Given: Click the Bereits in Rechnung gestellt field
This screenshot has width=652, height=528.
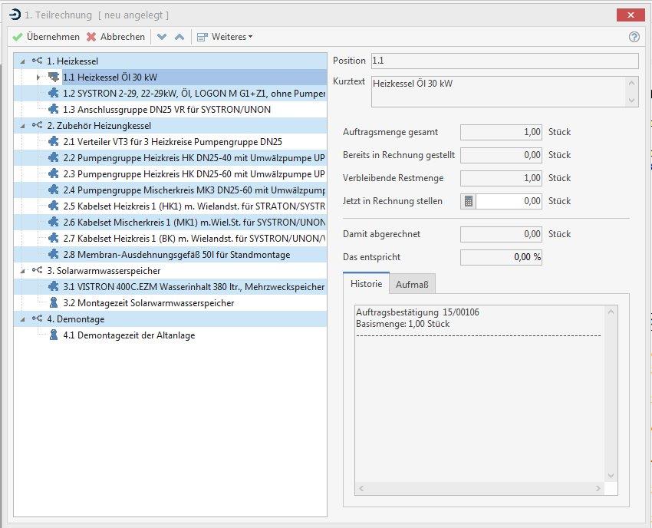Looking at the screenshot, I should (x=501, y=155).
